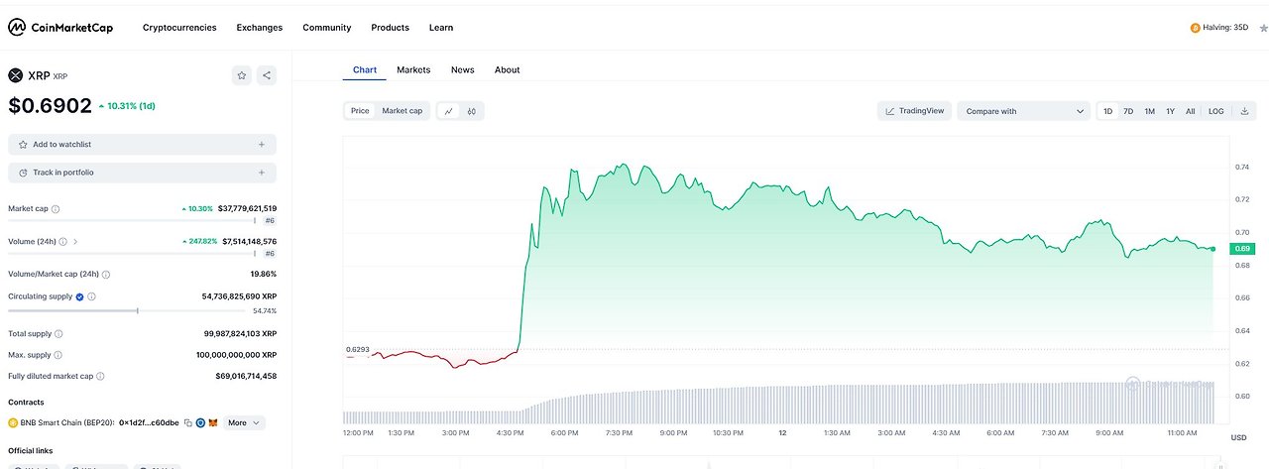Click the 10.31% (1d) change indicator
Viewport: 1269px width, 469px height.
click(x=127, y=105)
